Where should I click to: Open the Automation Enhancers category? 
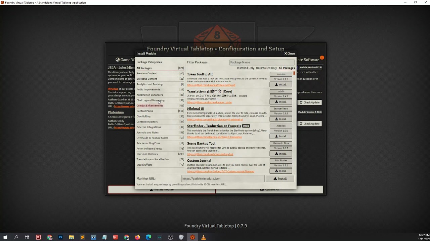(x=160, y=95)
